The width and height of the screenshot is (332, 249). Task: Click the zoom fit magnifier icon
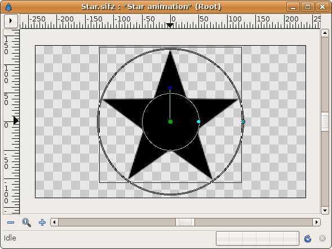pyautogui.click(x=26, y=222)
